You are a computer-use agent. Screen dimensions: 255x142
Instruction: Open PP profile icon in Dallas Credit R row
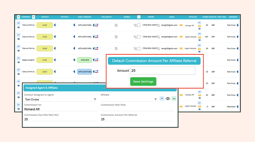(x=18, y=58)
